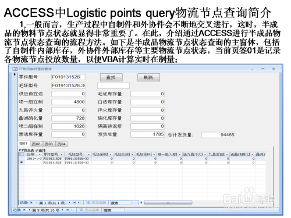Go to last record in main form navigator

click(x=68, y=210)
